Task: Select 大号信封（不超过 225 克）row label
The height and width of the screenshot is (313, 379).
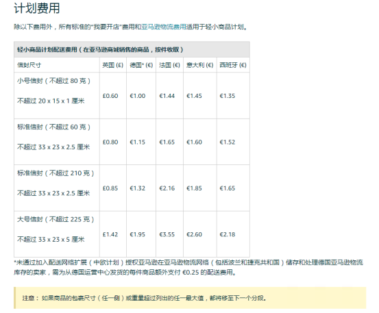Action: [56, 219]
